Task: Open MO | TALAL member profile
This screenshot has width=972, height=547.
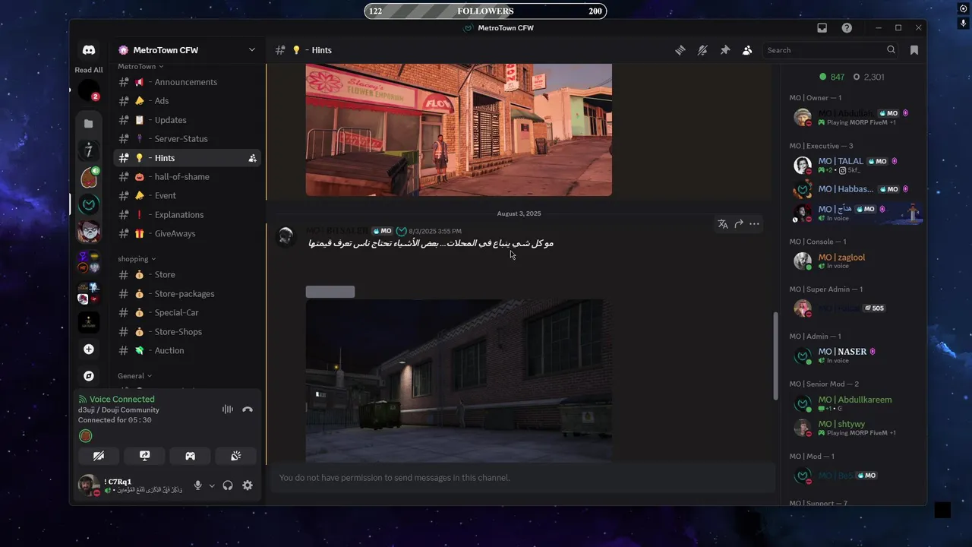Action: click(855, 166)
